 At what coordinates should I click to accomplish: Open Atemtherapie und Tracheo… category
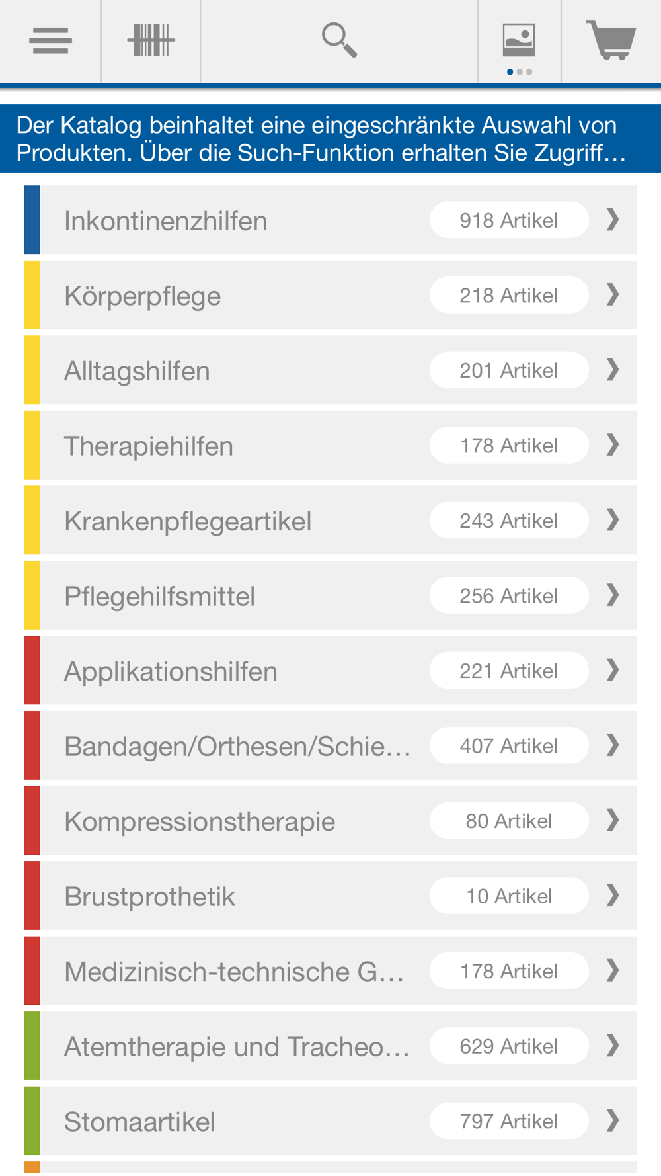330,1046
